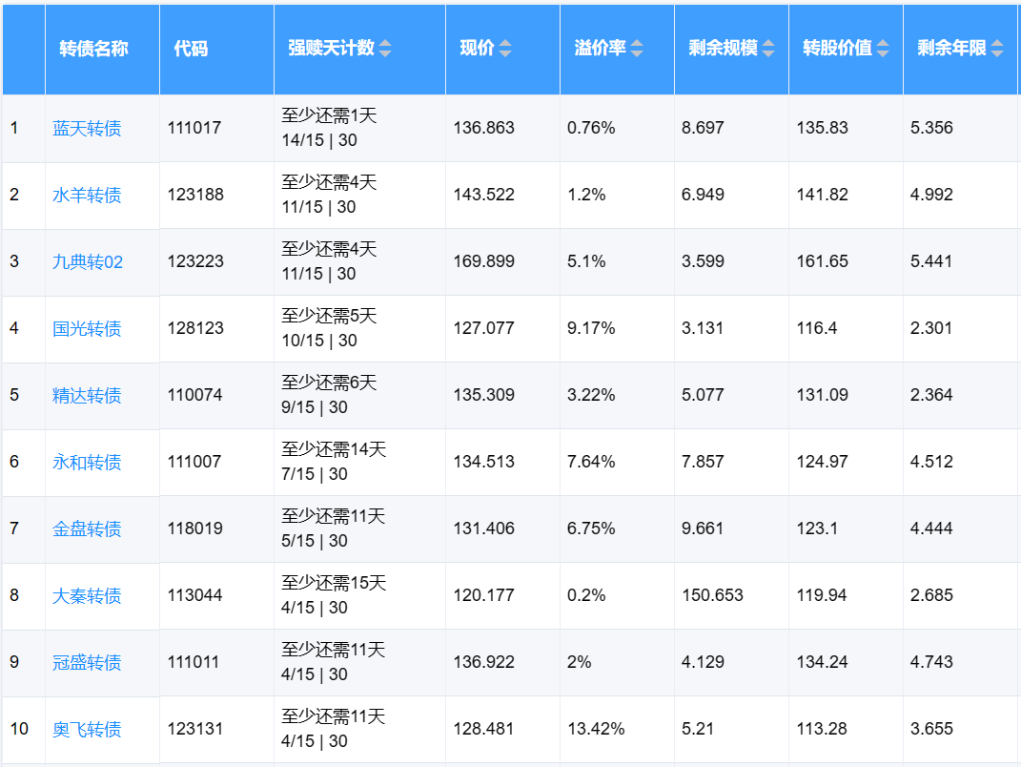Click sort arrows beside 强赎天计数 header
The height and width of the screenshot is (767, 1021).
click(385, 49)
